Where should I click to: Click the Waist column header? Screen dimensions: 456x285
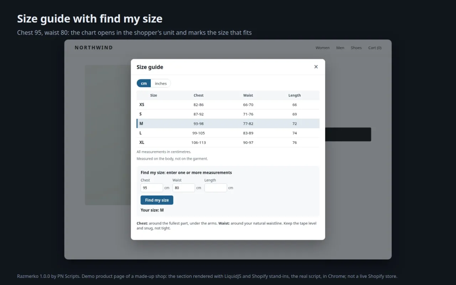click(248, 95)
